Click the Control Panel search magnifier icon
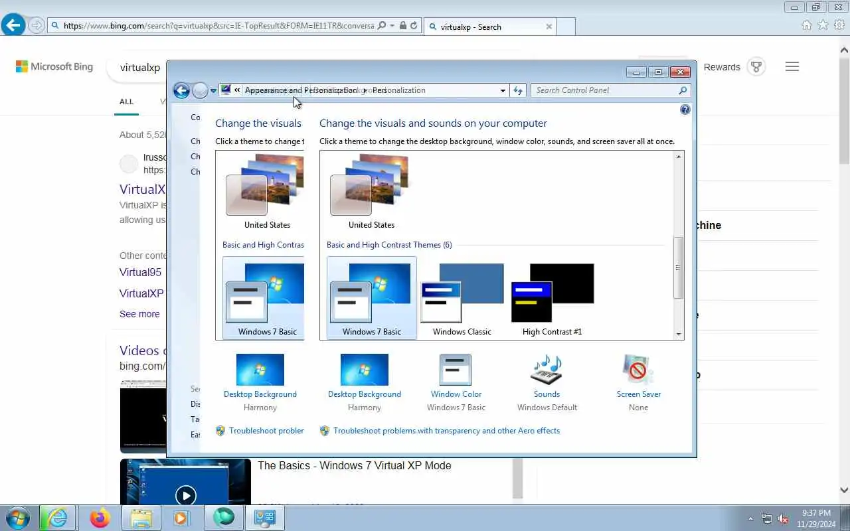The height and width of the screenshot is (531, 850). pos(683,90)
